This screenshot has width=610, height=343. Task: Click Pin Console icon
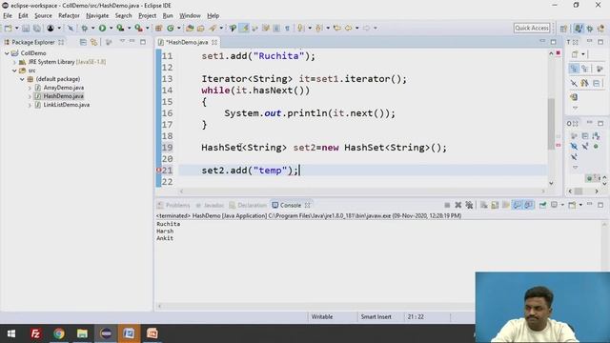[x=542, y=205]
